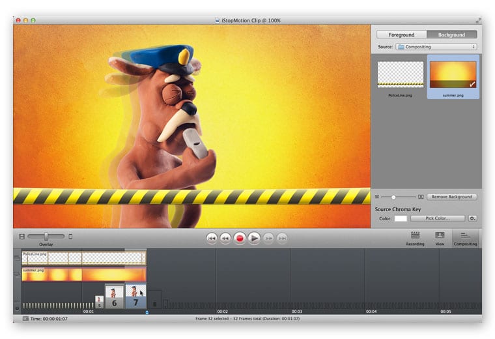Select the PoliceLine.png timeline track
This screenshot has width=495, height=339.
(x=84, y=258)
